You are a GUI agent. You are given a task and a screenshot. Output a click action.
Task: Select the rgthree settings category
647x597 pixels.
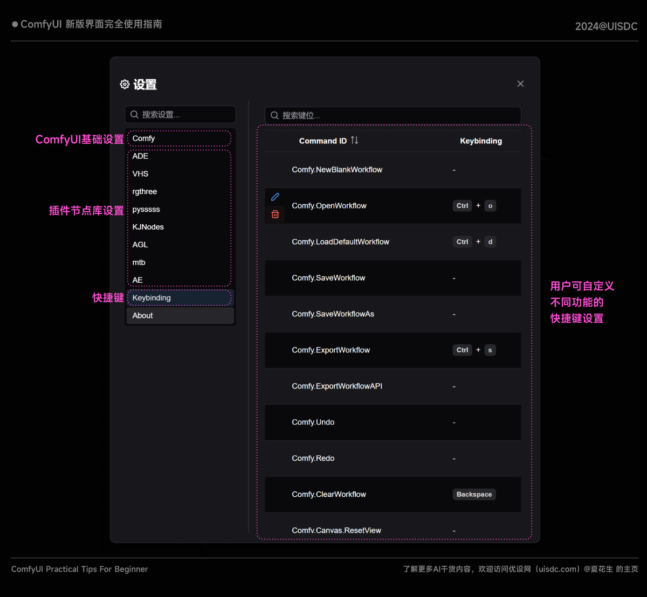click(x=180, y=192)
